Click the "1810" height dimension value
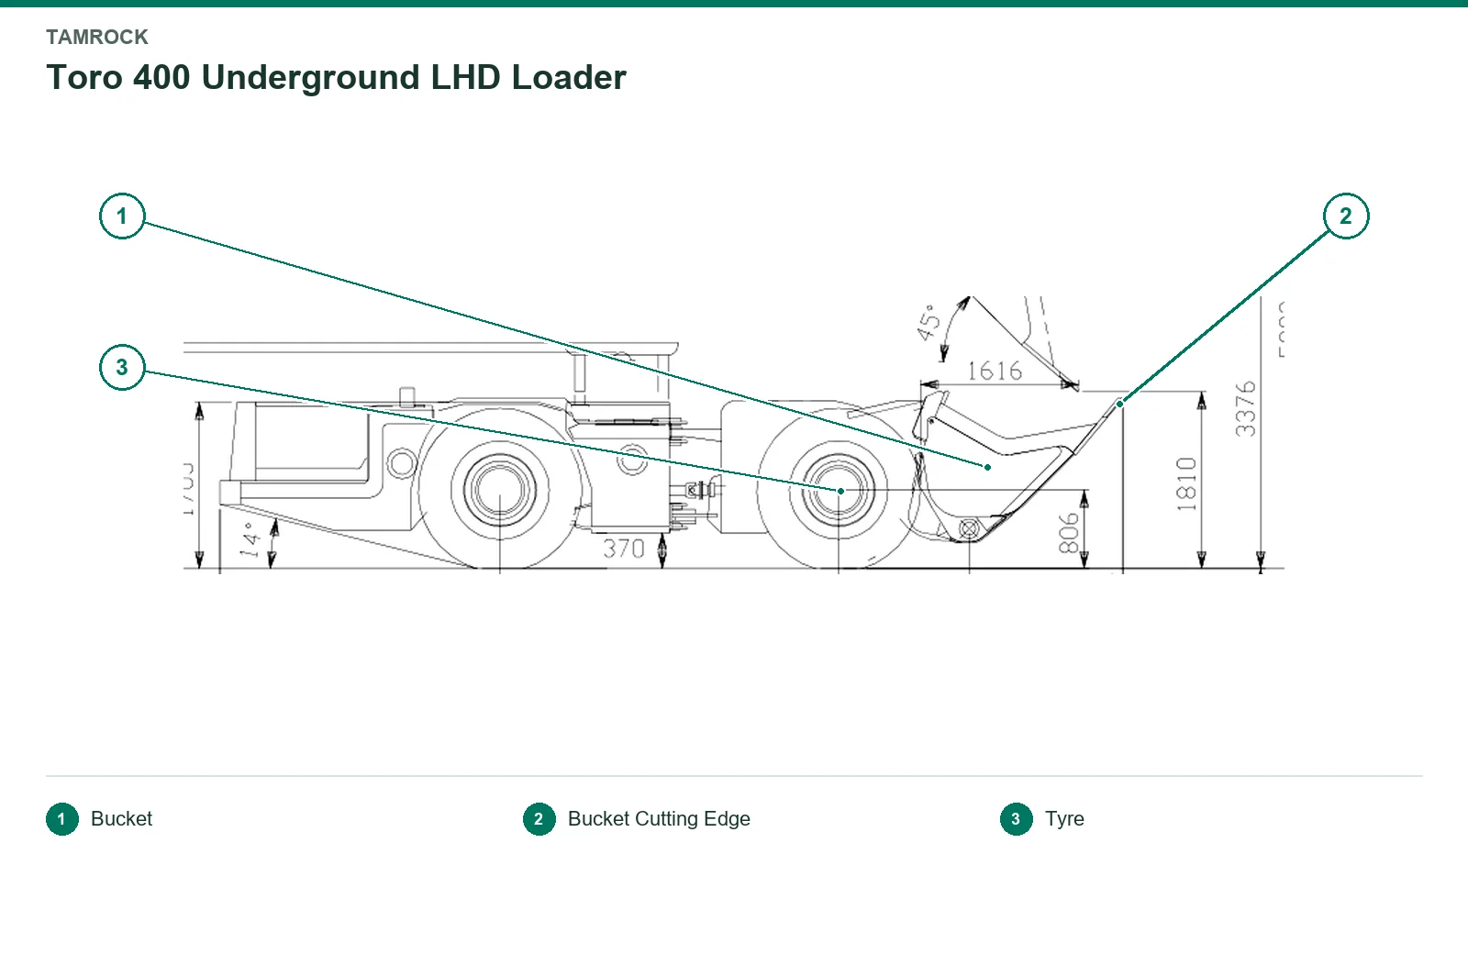 tap(1187, 483)
